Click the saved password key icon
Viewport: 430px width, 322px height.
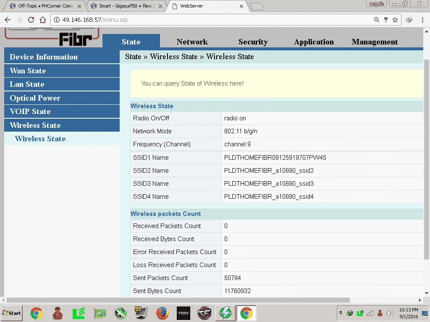point(386,20)
